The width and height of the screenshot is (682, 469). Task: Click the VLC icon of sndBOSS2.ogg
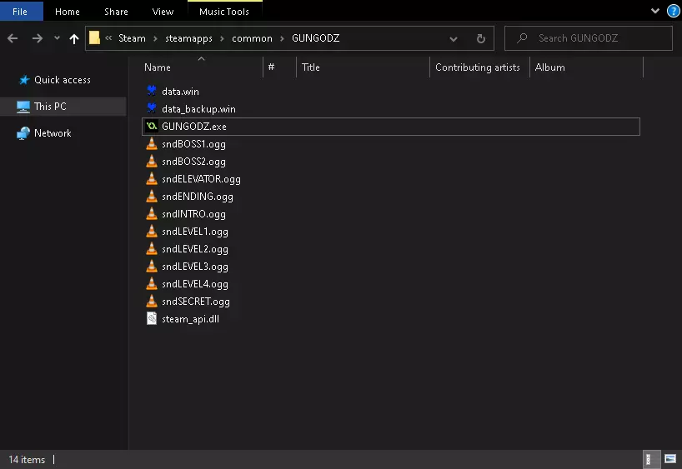tap(152, 161)
